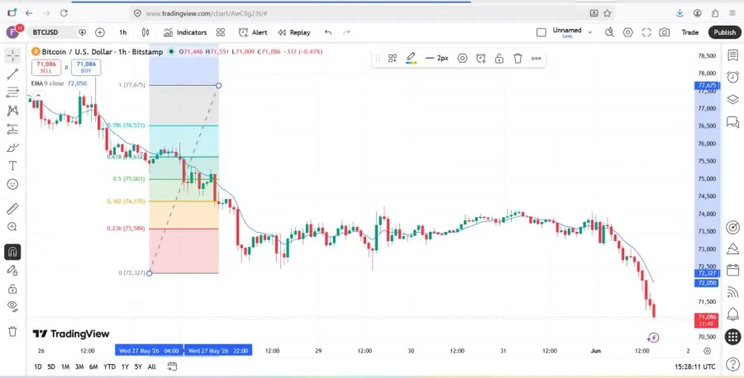The width and height of the screenshot is (744, 378).
Task: Select the ruler measure tool
Action: tap(12, 209)
